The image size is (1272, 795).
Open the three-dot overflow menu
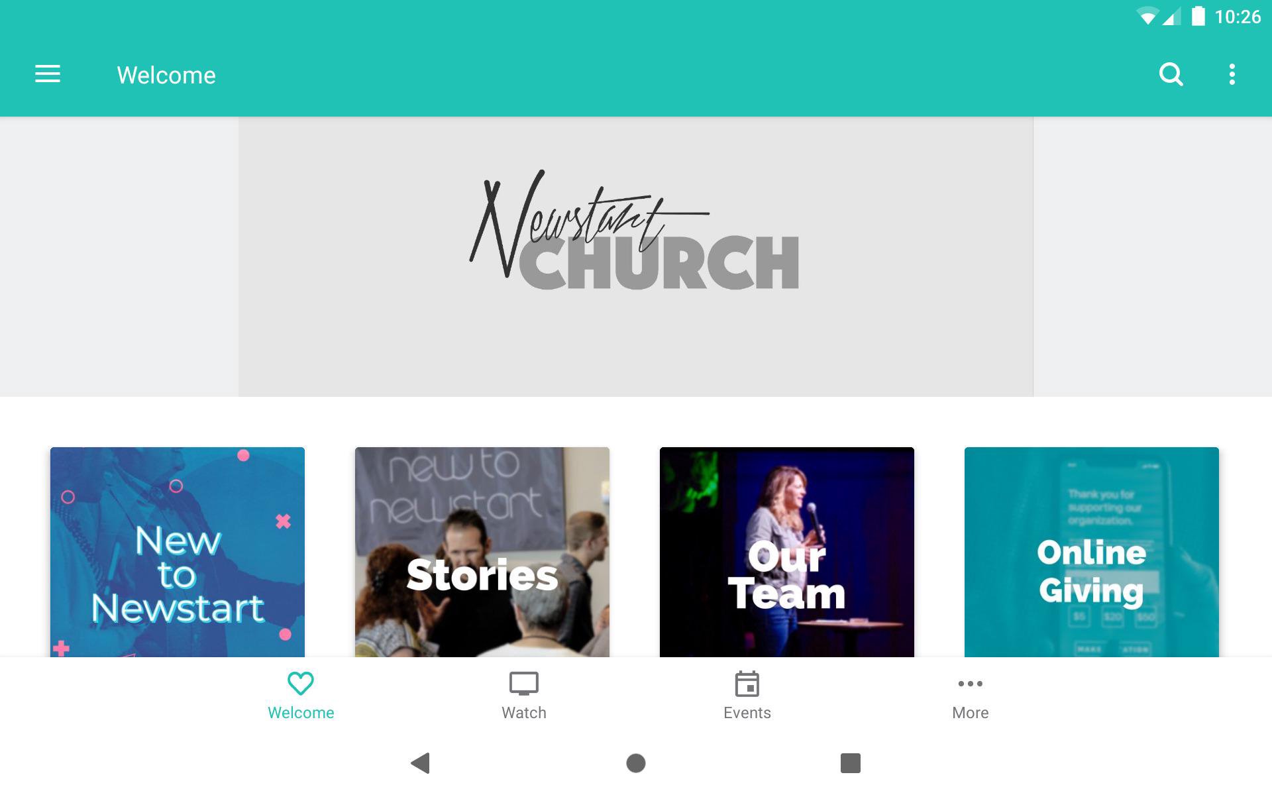(x=1232, y=74)
